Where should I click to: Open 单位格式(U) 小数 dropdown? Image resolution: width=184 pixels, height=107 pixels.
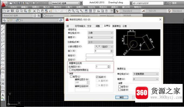(100, 33)
